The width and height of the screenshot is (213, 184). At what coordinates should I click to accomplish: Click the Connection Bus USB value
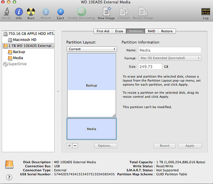[x=57, y=166]
